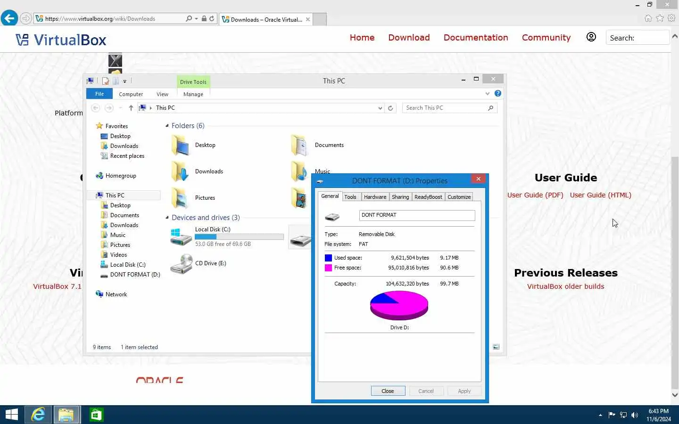This screenshot has width=679, height=424.
Task: Show hidden tray icons arrow
Action: 600,415
